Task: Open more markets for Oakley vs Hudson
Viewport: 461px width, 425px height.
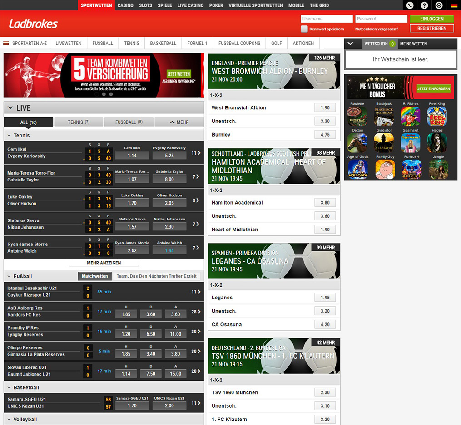Action: pos(196,200)
